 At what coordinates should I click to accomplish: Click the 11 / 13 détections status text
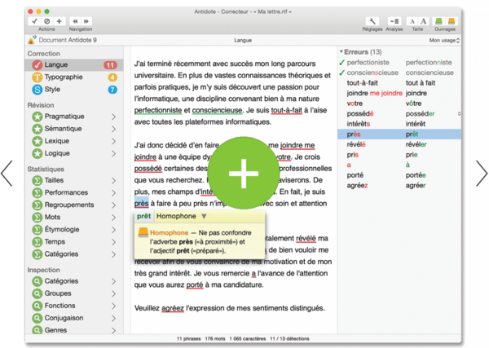tap(289, 339)
